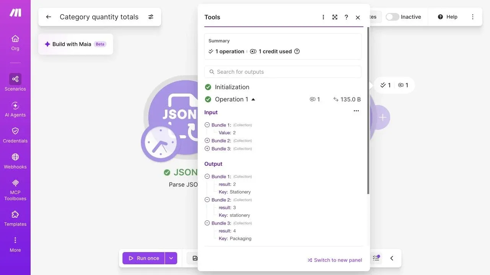Click the save icon in bottom toolbar
Viewport: 490px width, 275px height.
pos(194,258)
